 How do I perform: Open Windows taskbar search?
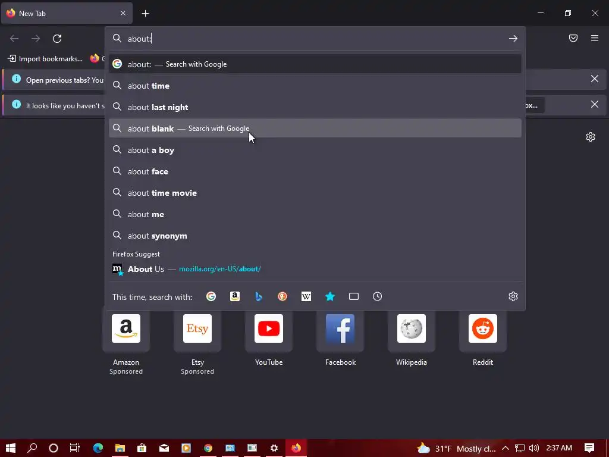pos(32,448)
